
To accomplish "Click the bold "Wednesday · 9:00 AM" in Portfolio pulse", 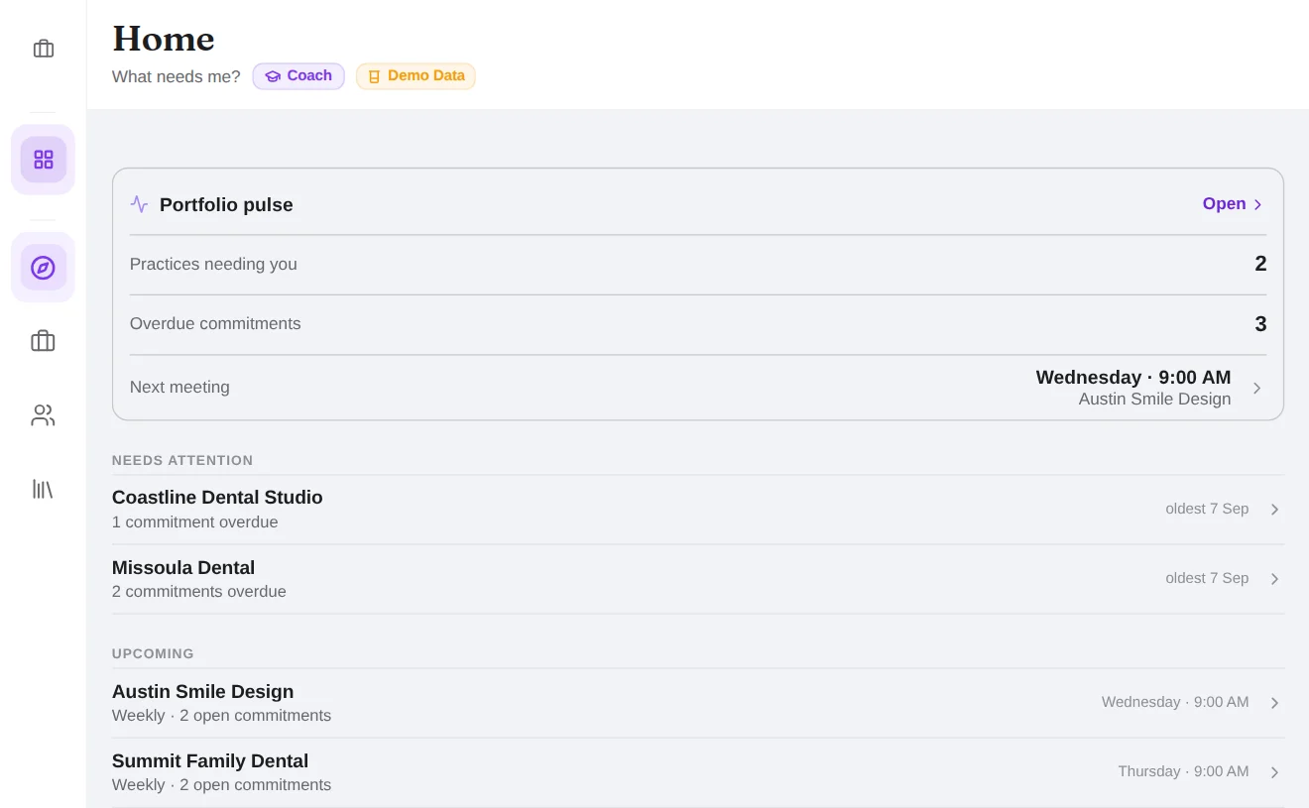I will tap(1133, 378).
